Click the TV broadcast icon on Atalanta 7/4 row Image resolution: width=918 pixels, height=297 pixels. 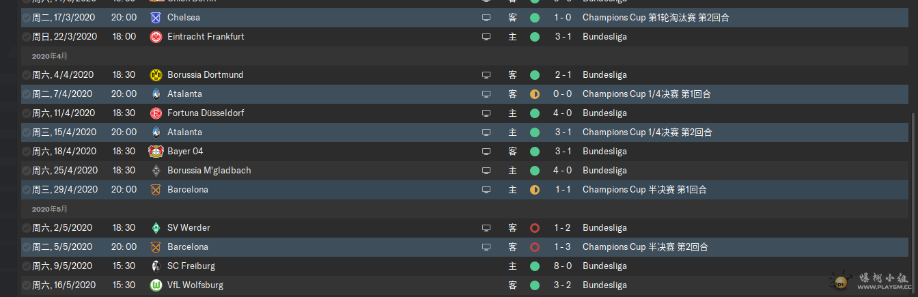click(486, 94)
